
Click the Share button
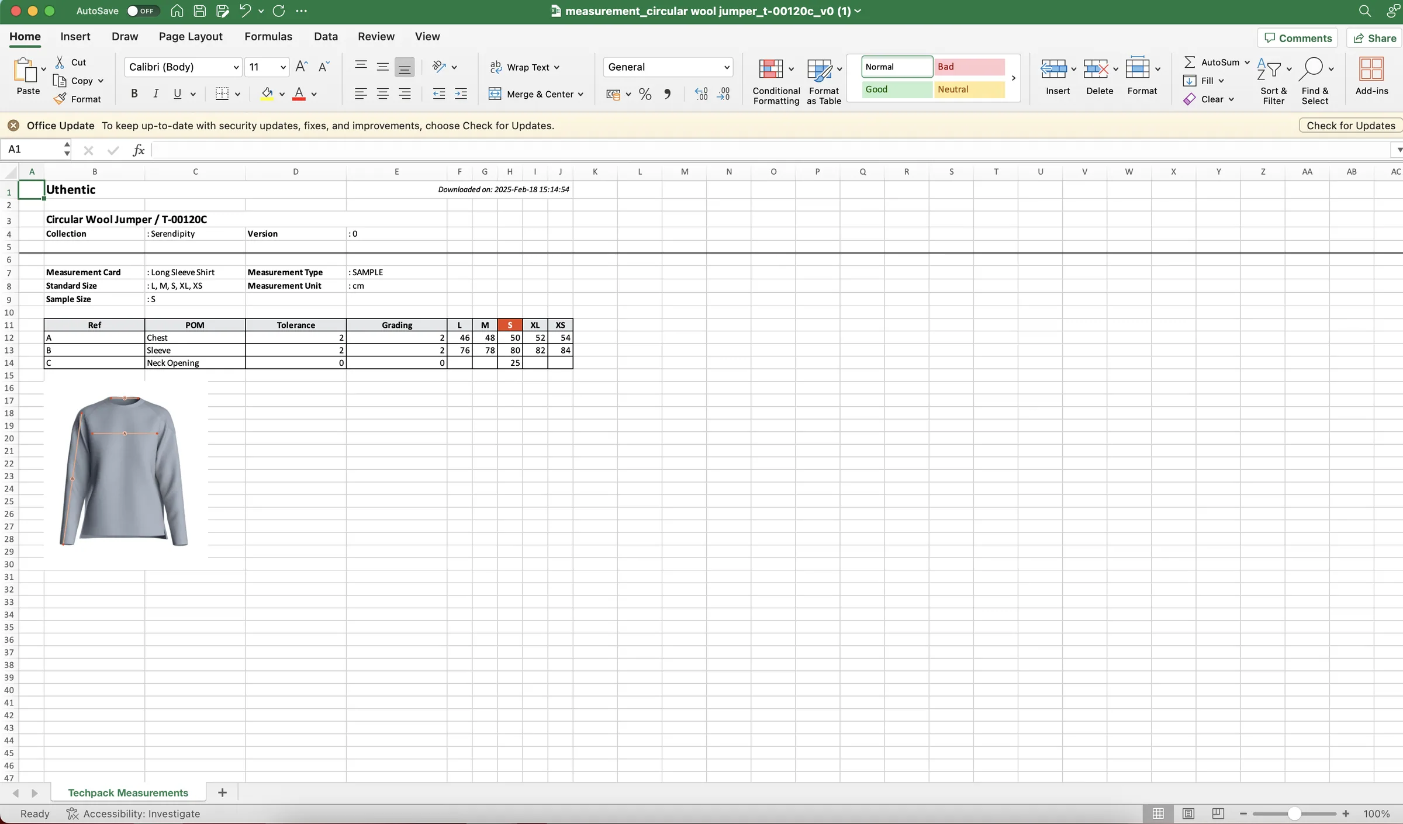tap(1374, 38)
